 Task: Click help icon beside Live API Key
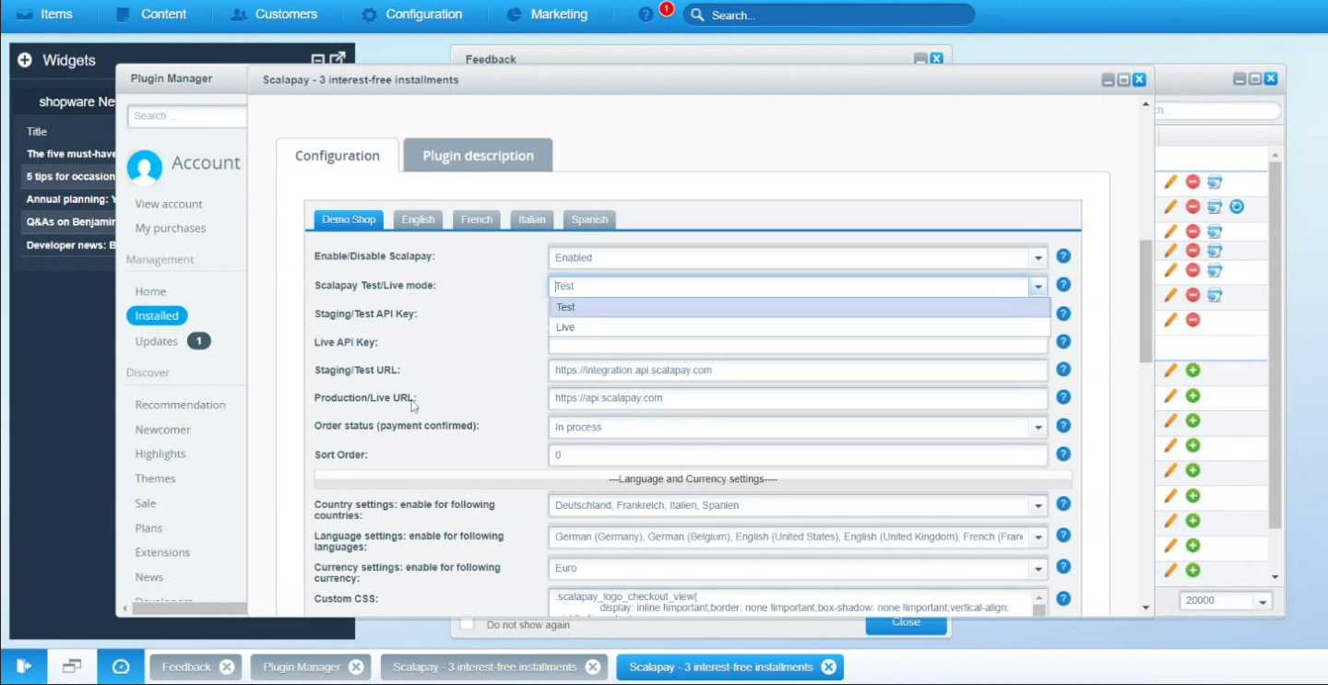coord(1063,341)
